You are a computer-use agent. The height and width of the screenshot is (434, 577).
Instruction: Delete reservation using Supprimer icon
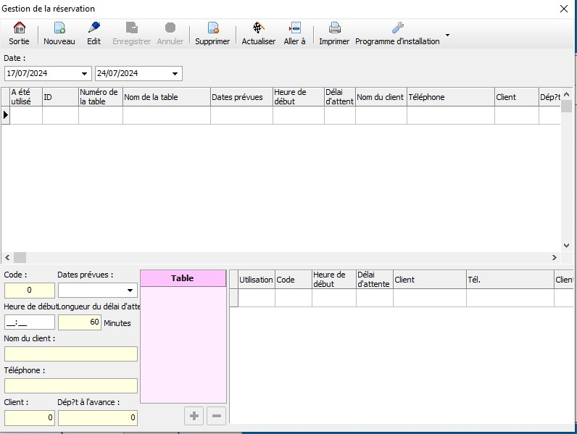coord(212,28)
